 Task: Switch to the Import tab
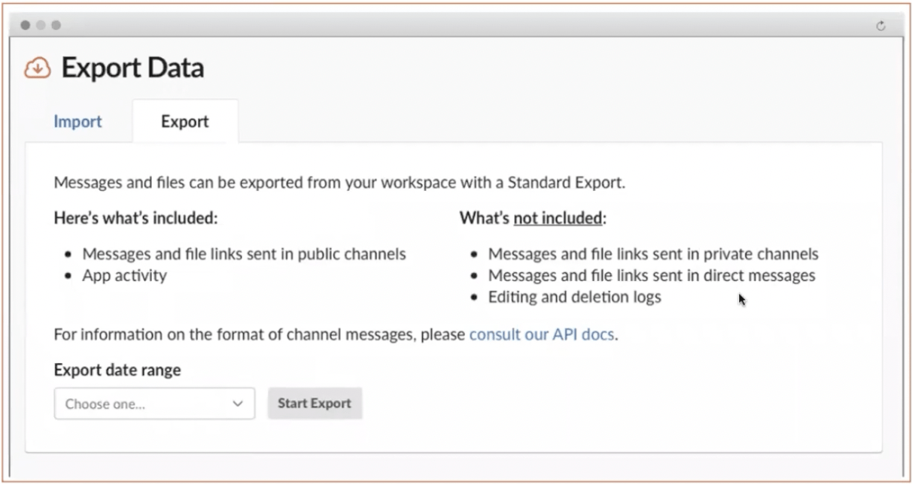point(78,121)
